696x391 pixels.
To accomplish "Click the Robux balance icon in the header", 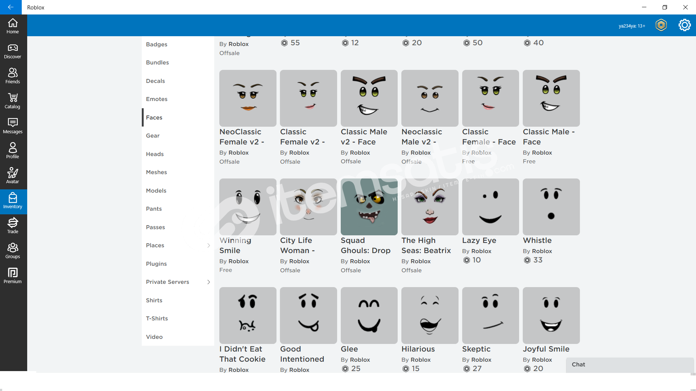I will pyautogui.click(x=661, y=25).
